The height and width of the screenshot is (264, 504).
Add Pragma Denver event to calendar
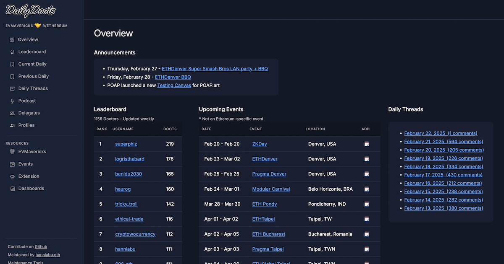pyautogui.click(x=367, y=174)
